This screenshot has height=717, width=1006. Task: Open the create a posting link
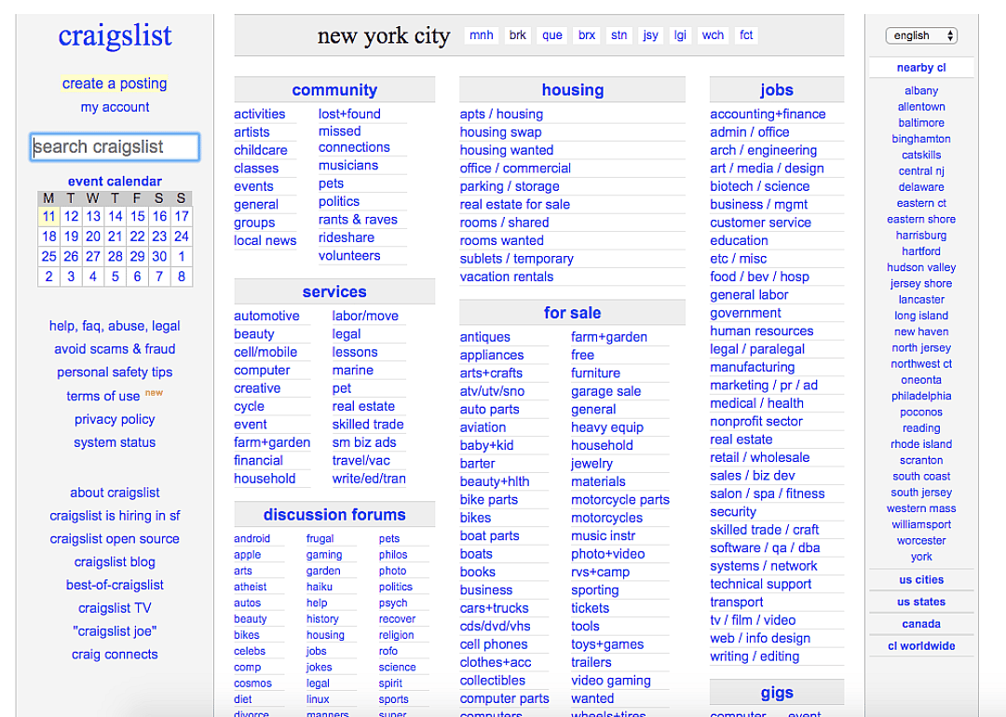(115, 84)
